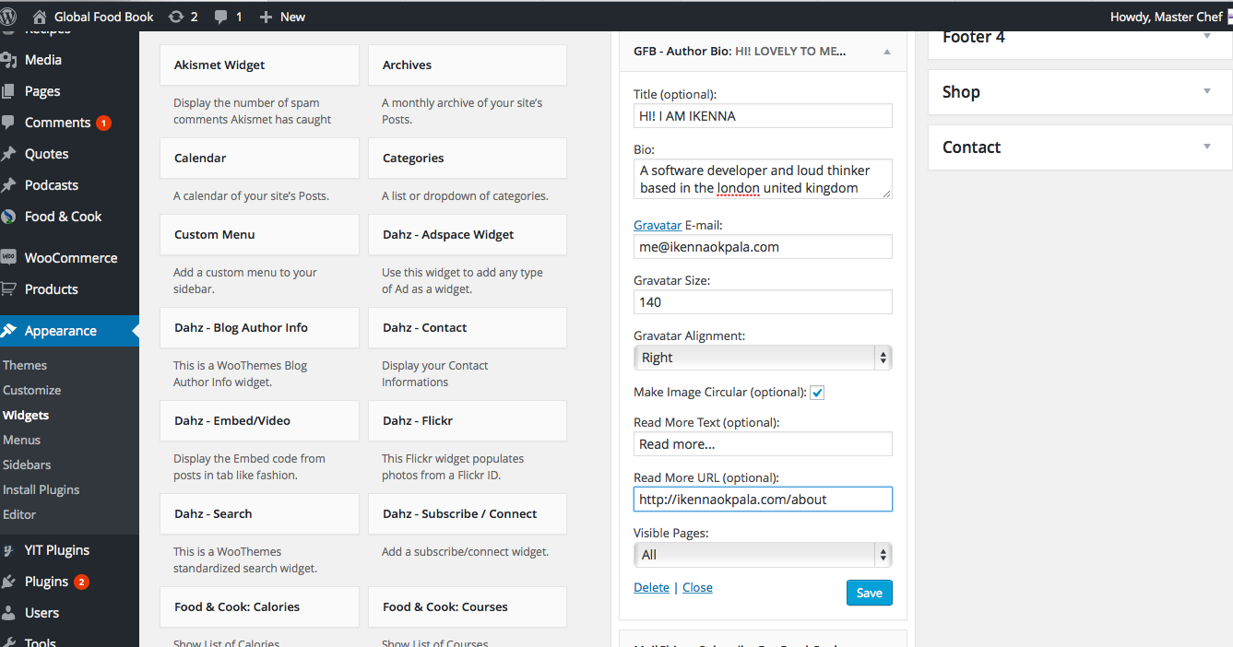This screenshot has height=647, width=1233.
Task: Expand the Footer 4 widget area
Action: (x=1207, y=37)
